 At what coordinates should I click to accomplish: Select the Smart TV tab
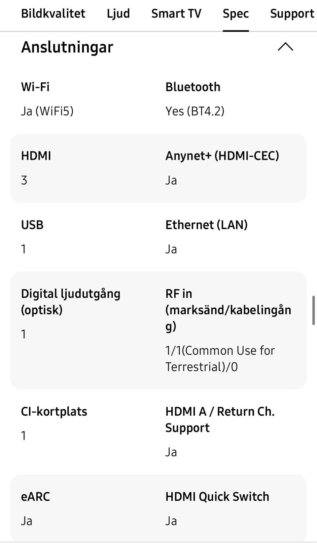click(176, 14)
